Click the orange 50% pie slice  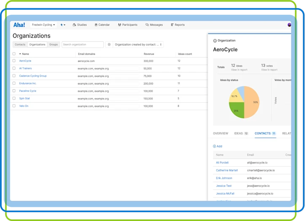pyautogui.click(x=253, y=102)
